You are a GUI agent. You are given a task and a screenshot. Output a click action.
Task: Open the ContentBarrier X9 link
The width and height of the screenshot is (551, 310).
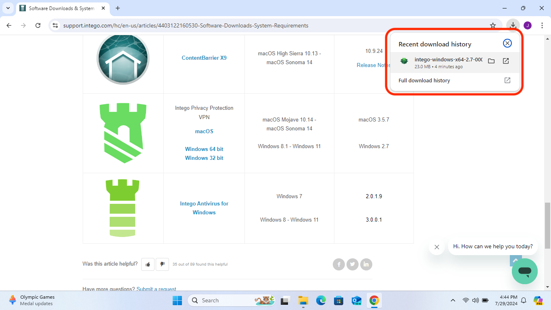click(204, 58)
